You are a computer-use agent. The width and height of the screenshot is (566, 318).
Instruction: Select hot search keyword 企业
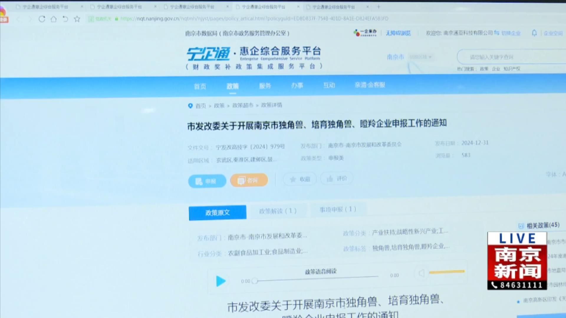pos(496,69)
